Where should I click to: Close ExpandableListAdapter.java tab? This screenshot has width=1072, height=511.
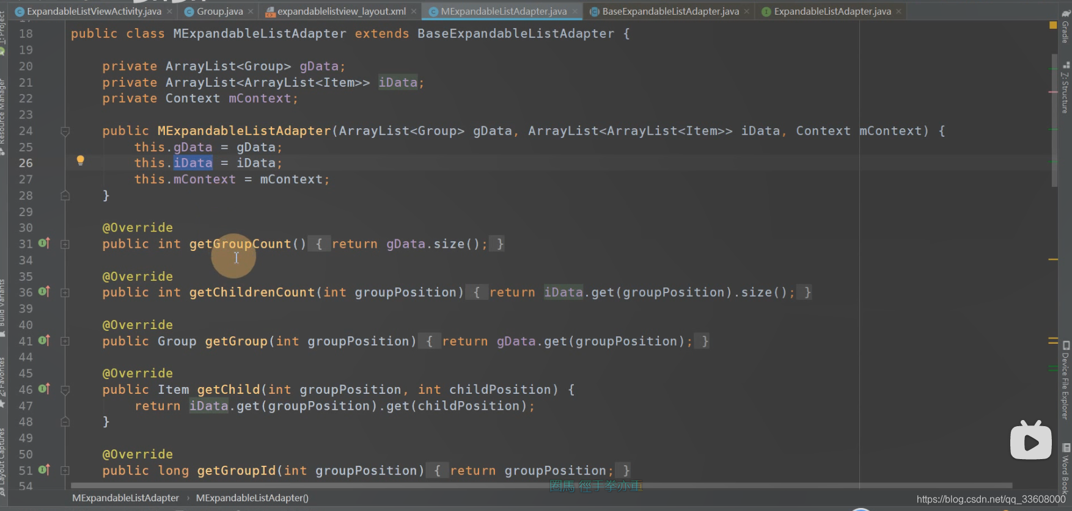[x=898, y=12]
